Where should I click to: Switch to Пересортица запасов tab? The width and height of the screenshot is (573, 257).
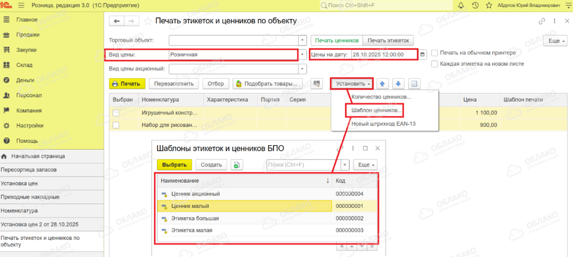pos(52,170)
